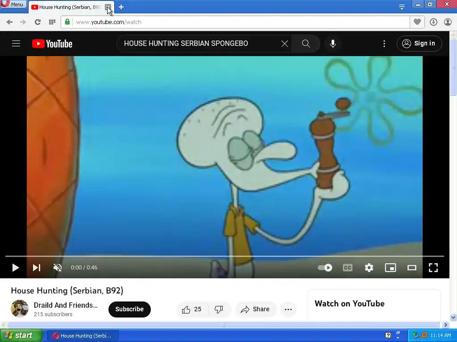
Task: Open Draild And Friends channel avatar
Action: pos(20,309)
